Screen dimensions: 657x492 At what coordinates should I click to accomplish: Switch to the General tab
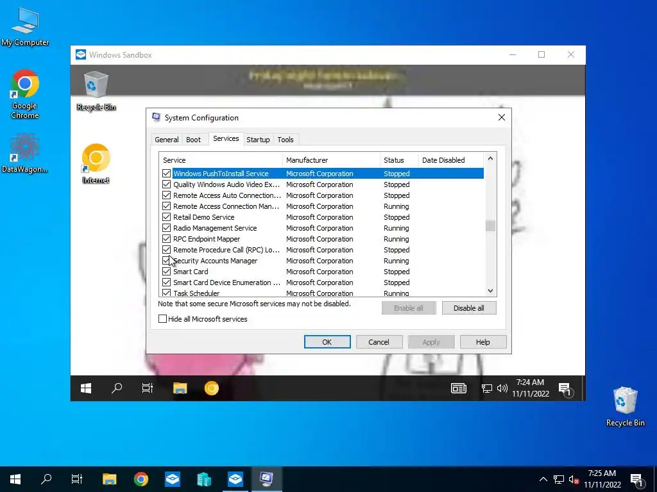pyautogui.click(x=167, y=139)
